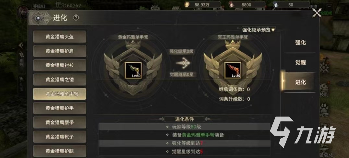Collapse the left side panel arrow

[x=21, y=45]
